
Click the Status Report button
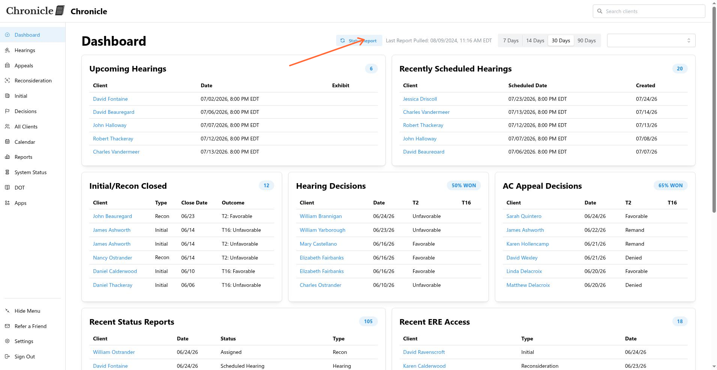point(359,40)
